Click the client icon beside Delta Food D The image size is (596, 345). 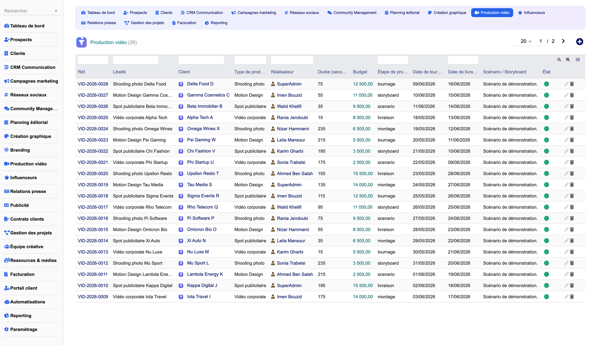181,84
